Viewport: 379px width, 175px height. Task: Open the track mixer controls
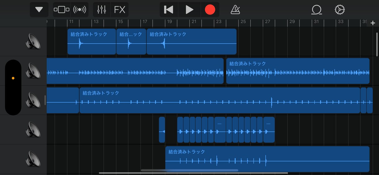tap(102, 10)
